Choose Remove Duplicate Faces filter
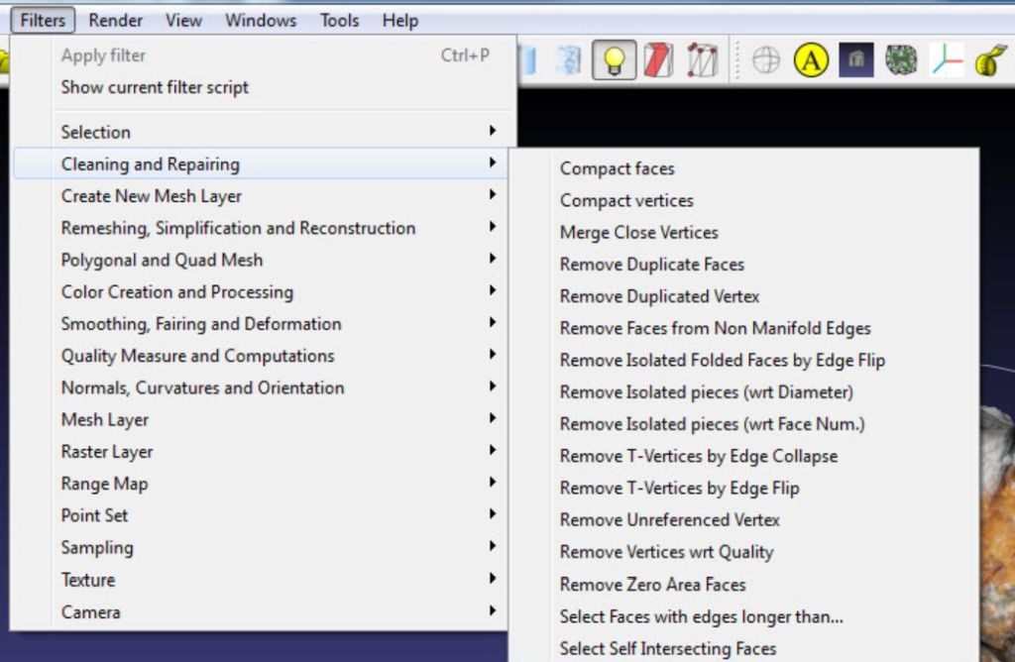 point(651,265)
